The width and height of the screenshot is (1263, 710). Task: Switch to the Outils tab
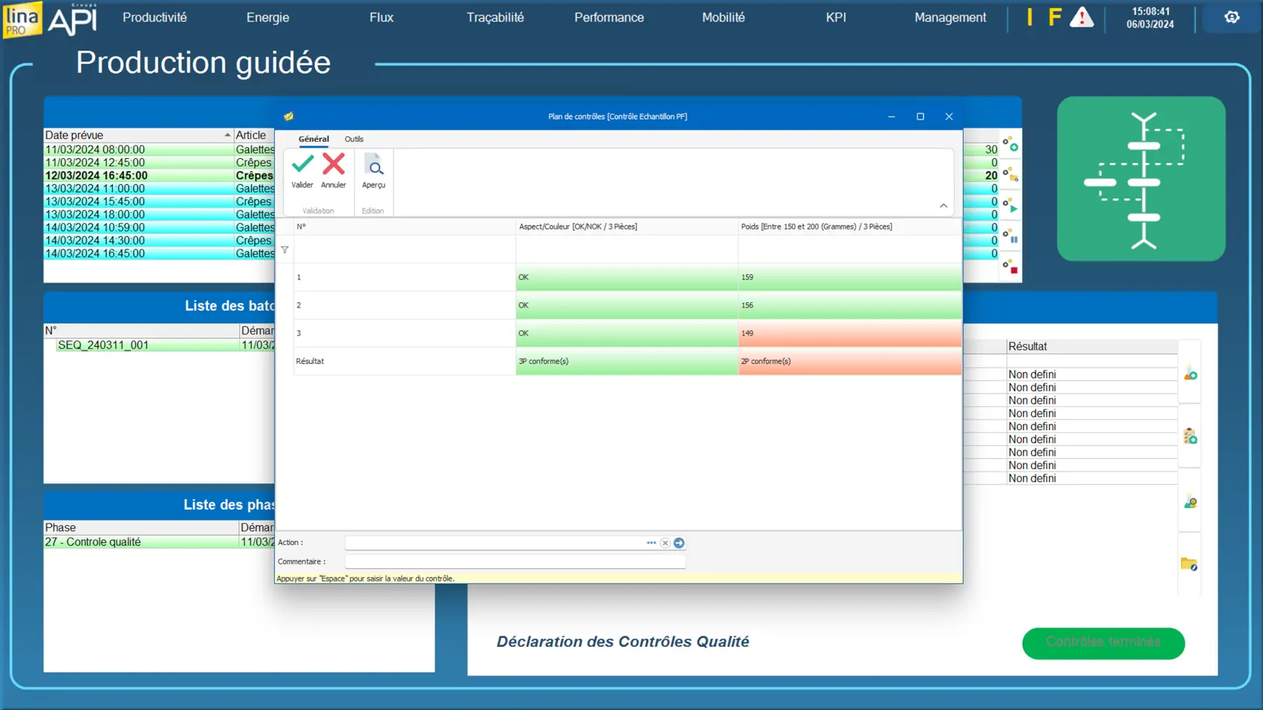[x=354, y=139]
